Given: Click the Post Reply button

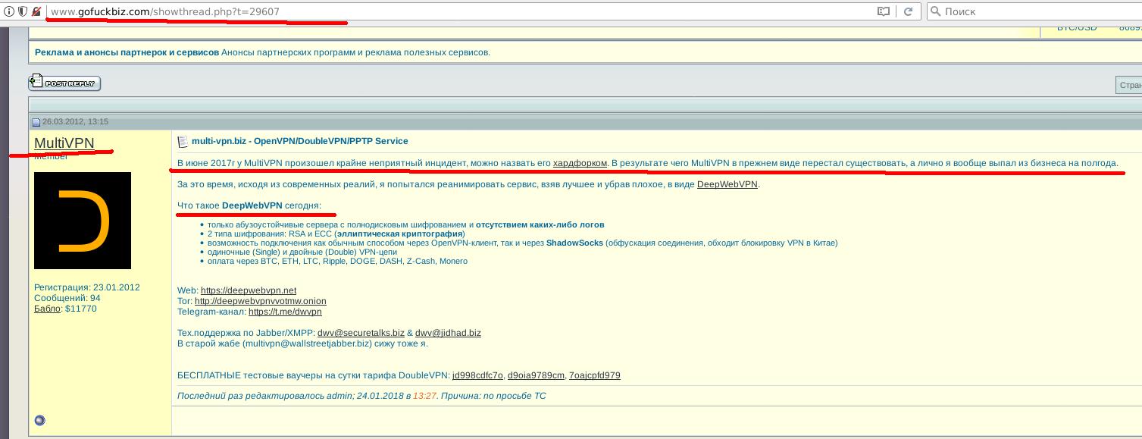Looking at the screenshot, I should pyautogui.click(x=64, y=83).
